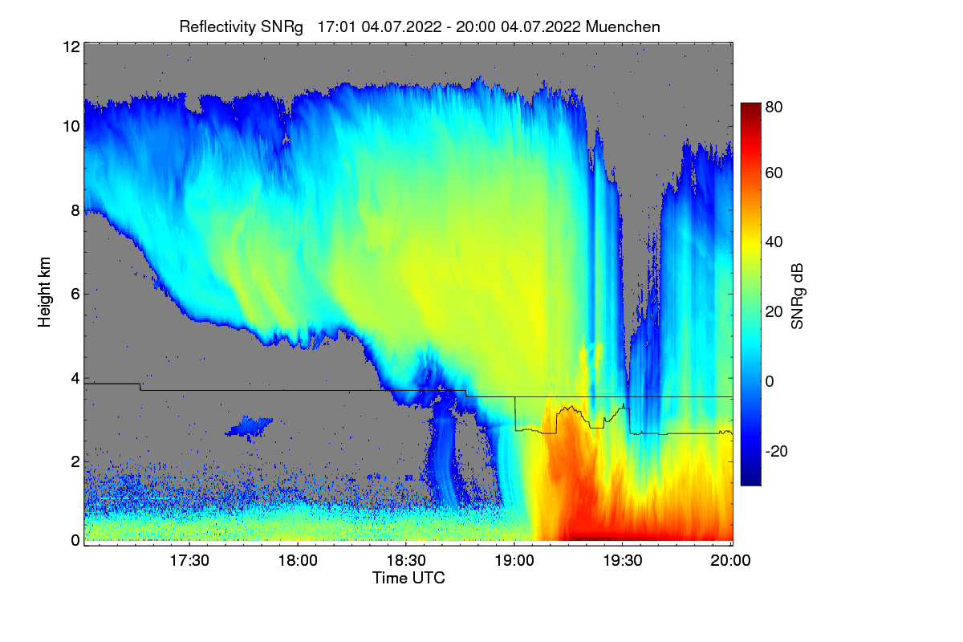
Task: Click the 18:00 time tick label
Action: (297, 560)
